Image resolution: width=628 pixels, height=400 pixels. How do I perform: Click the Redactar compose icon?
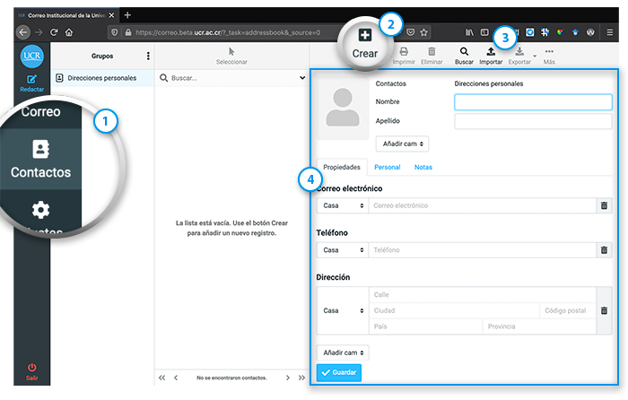(x=32, y=83)
